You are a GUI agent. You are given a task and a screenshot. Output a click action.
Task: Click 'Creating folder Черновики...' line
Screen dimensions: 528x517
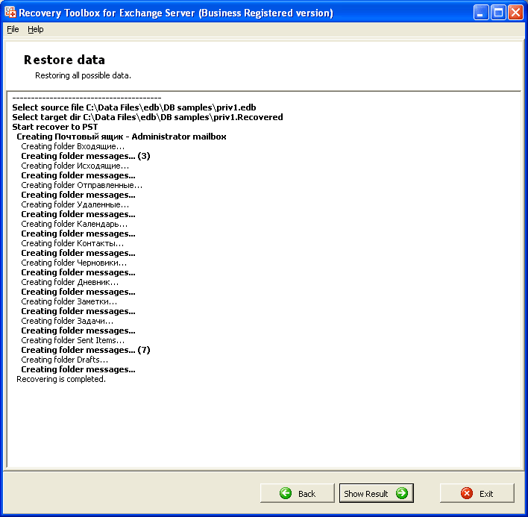(x=74, y=263)
